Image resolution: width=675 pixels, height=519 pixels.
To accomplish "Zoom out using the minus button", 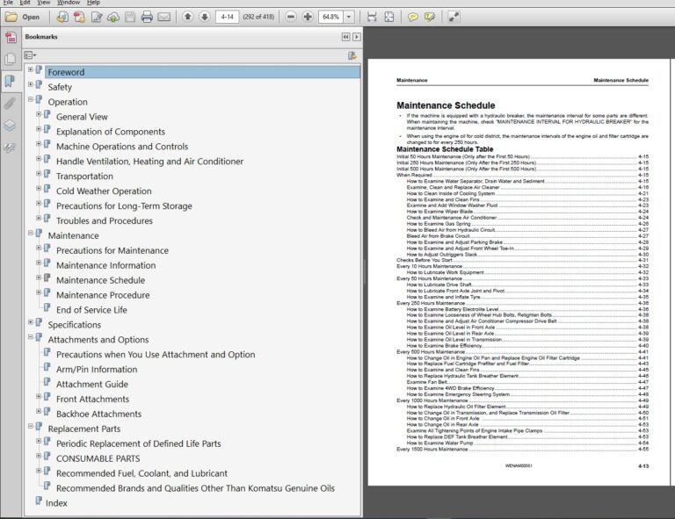I will (291, 17).
